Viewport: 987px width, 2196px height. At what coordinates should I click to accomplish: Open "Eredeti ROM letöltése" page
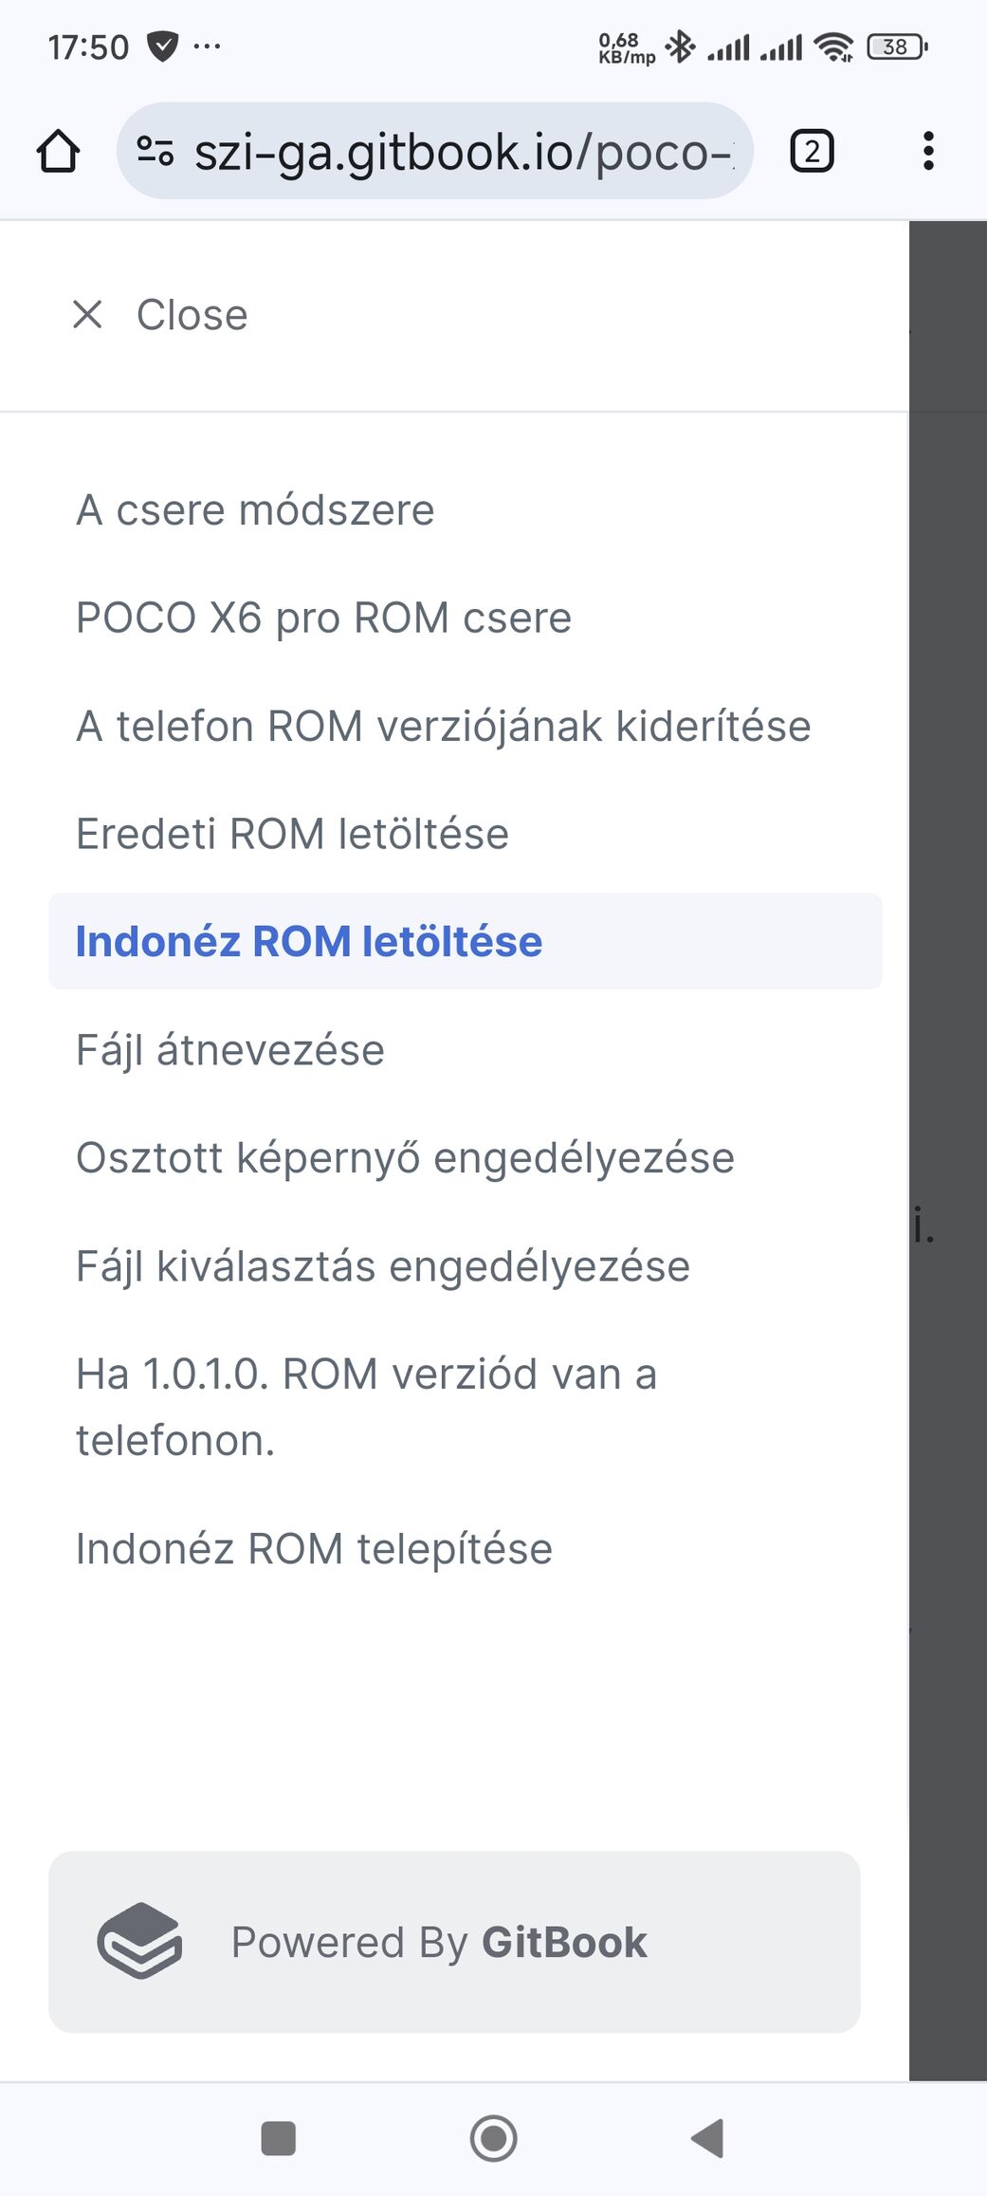(x=292, y=835)
